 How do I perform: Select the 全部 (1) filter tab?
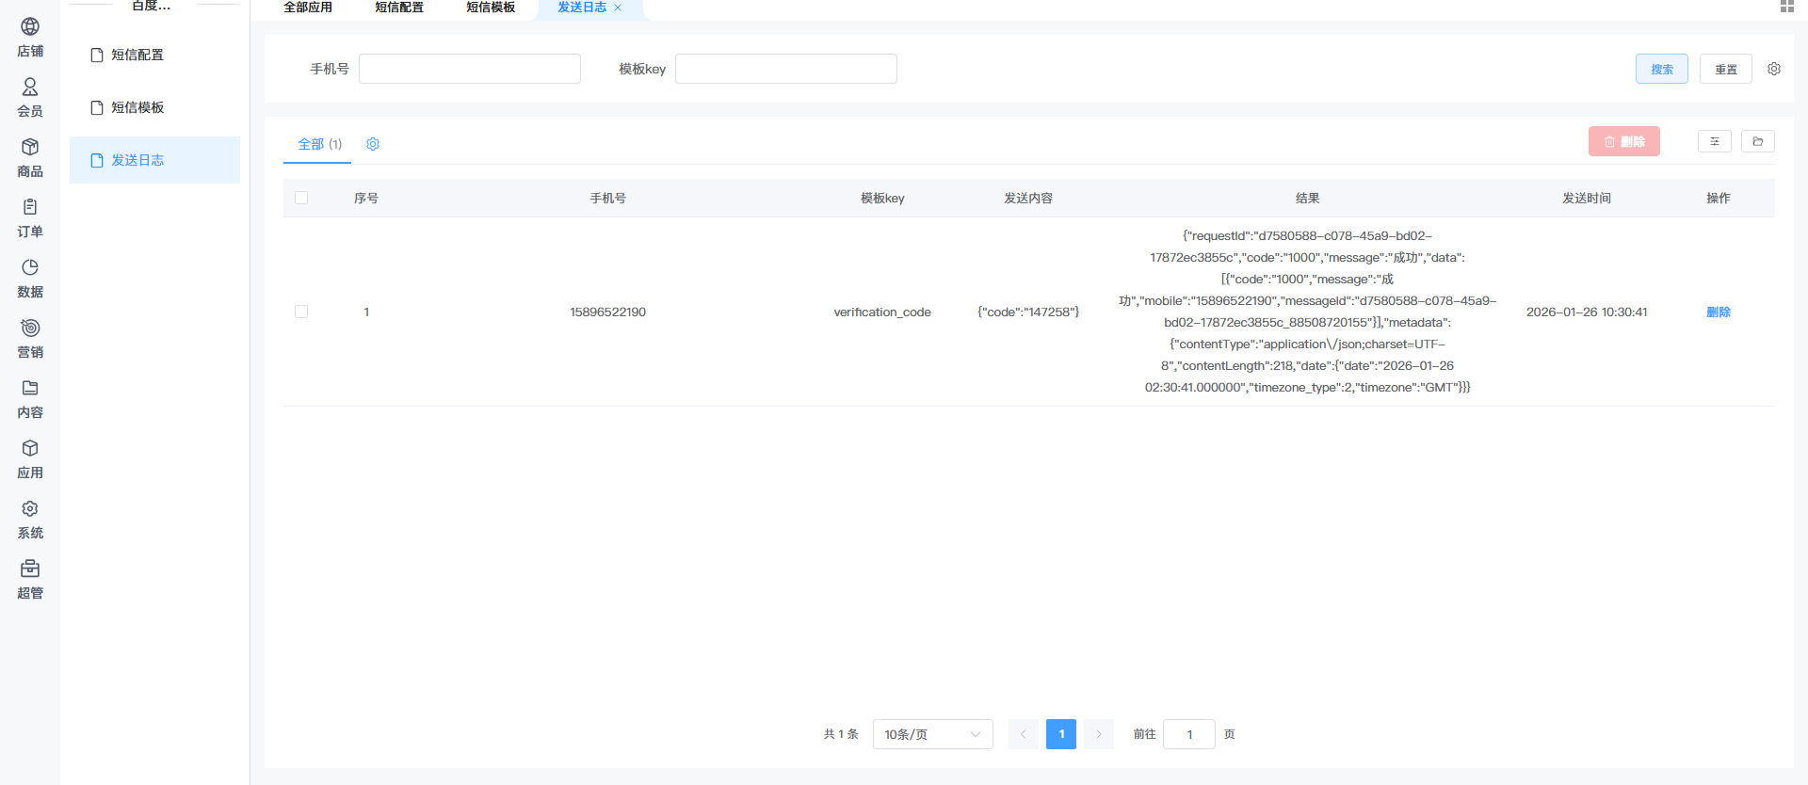pyautogui.click(x=319, y=144)
